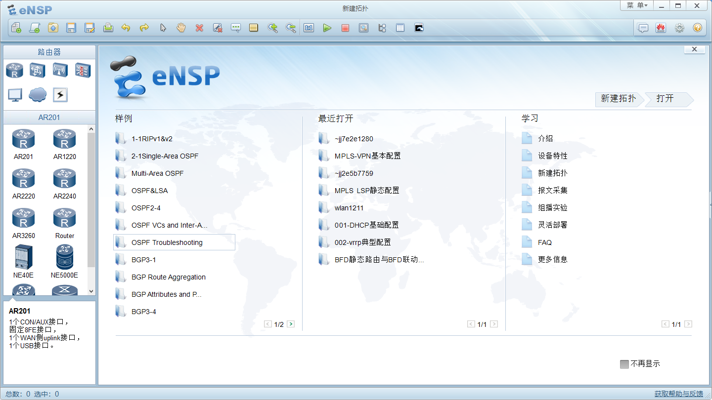This screenshot has height=400, width=712.
Task: Click the show all interfaces icon
Action: [x=382, y=28]
